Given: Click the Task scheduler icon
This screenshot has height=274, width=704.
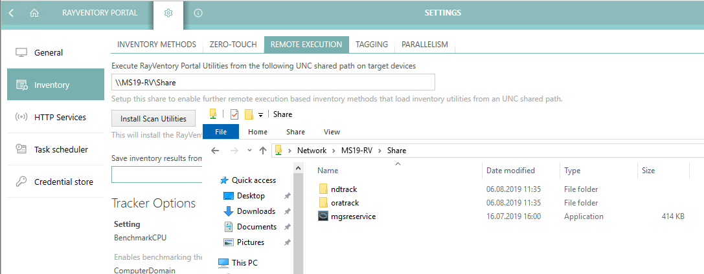Looking at the screenshot, I should (x=21, y=149).
